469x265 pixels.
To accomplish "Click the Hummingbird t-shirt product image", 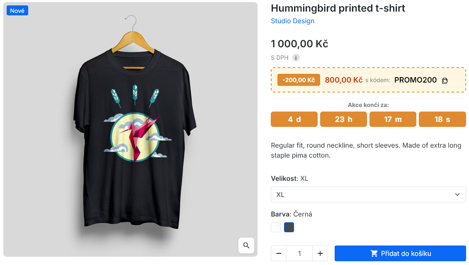I will [130, 129].
